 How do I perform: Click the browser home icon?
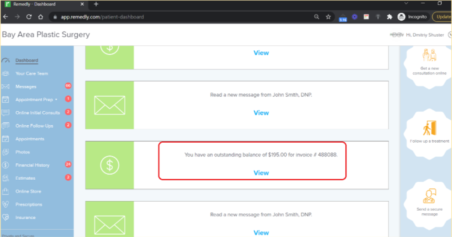(41, 17)
